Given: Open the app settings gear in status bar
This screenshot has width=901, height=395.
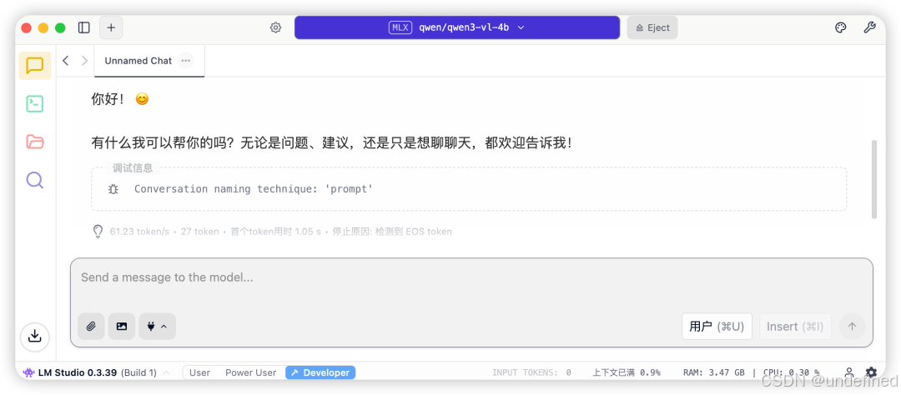Looking at the screenshot, I should tap(871, 372).
